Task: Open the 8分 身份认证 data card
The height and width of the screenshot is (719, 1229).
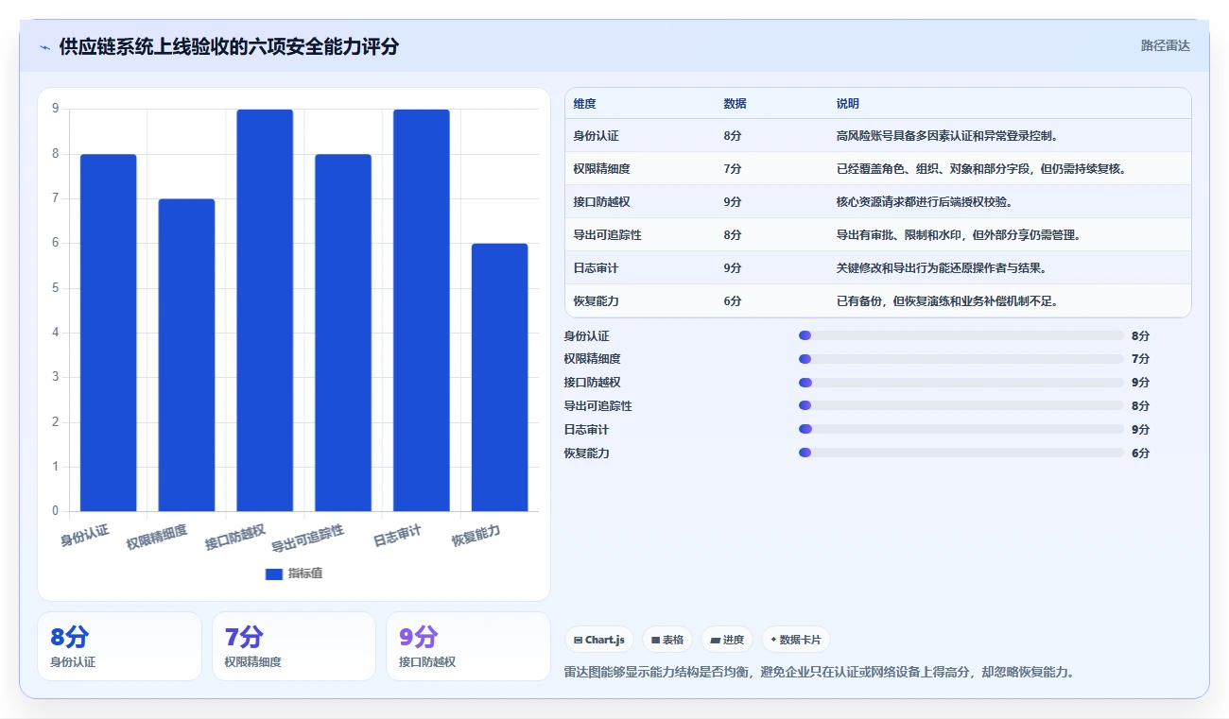Action: point(119,646)
